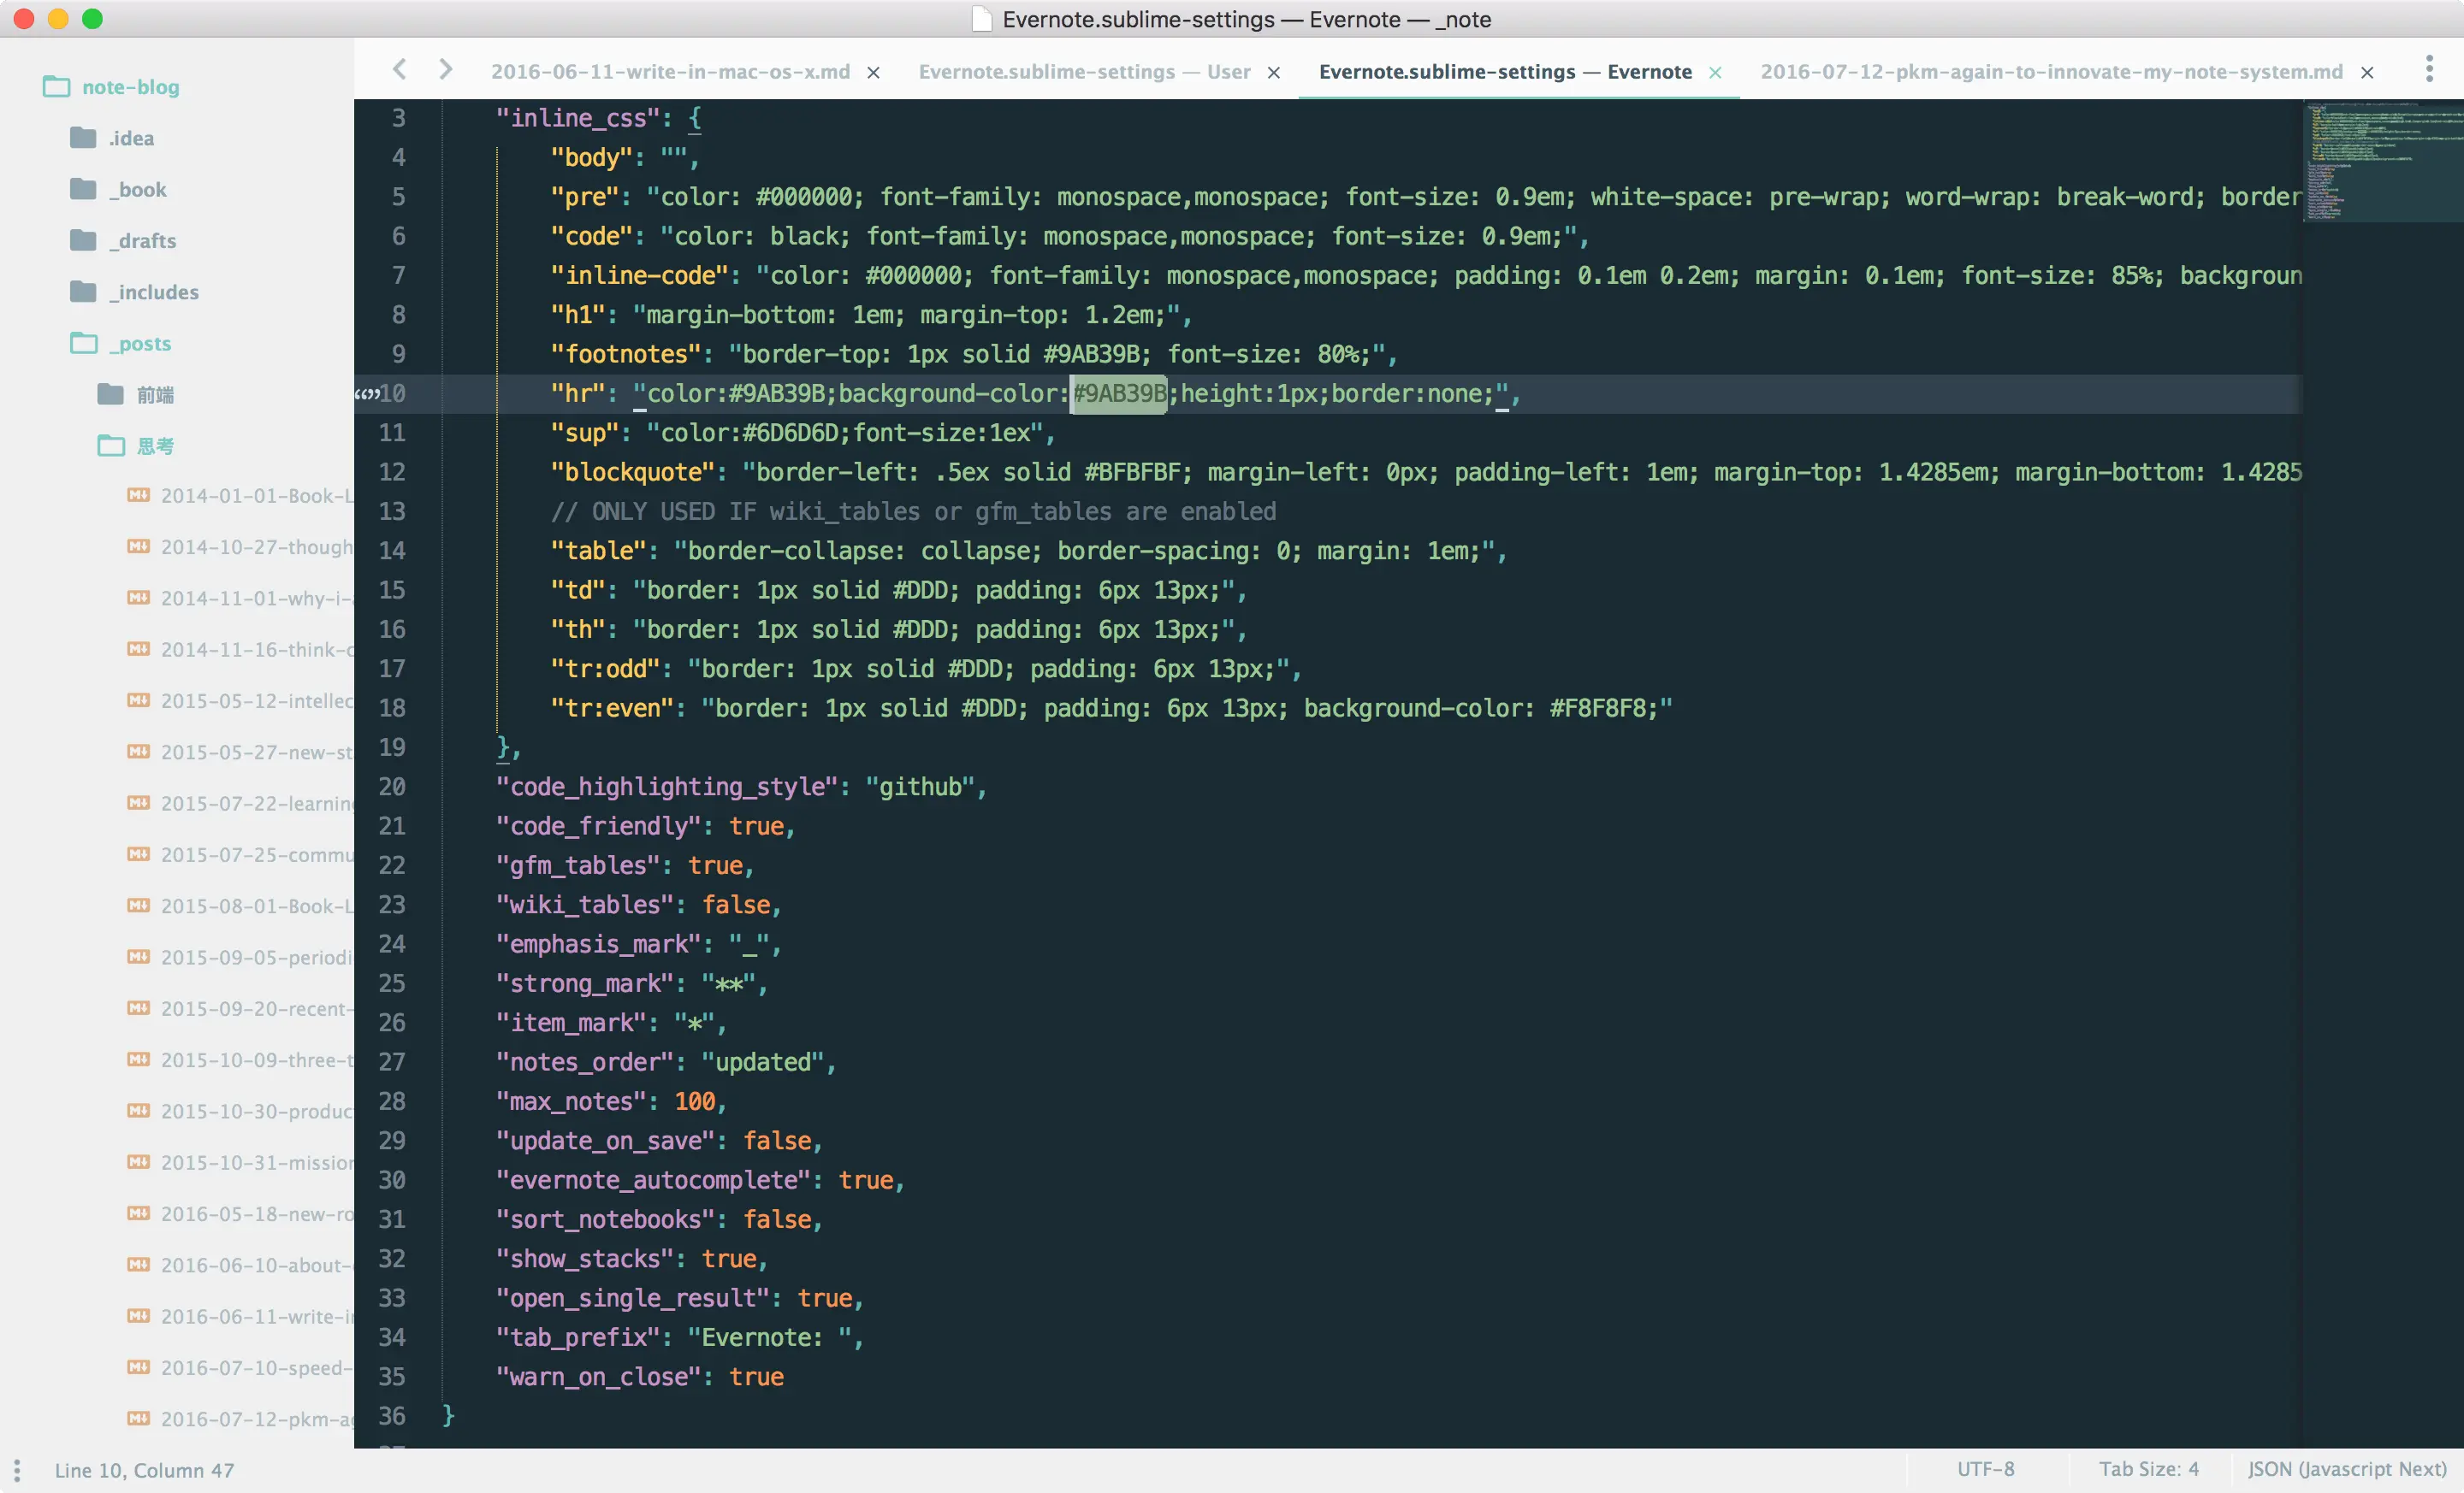
Task: Switch to 2016-06-11-write-in-mac-os-x.md tab
Action: coord(670,72)
